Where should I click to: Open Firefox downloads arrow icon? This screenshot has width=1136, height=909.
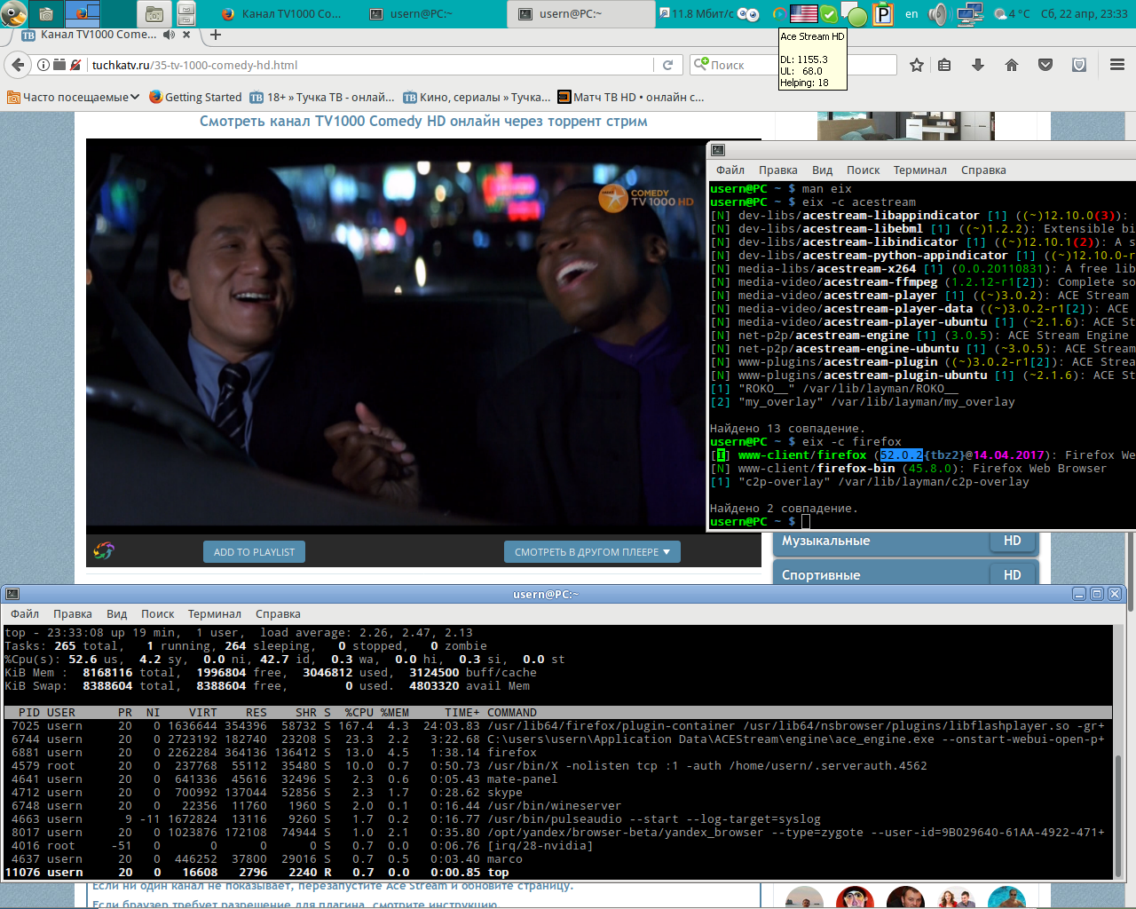point(978,65)
